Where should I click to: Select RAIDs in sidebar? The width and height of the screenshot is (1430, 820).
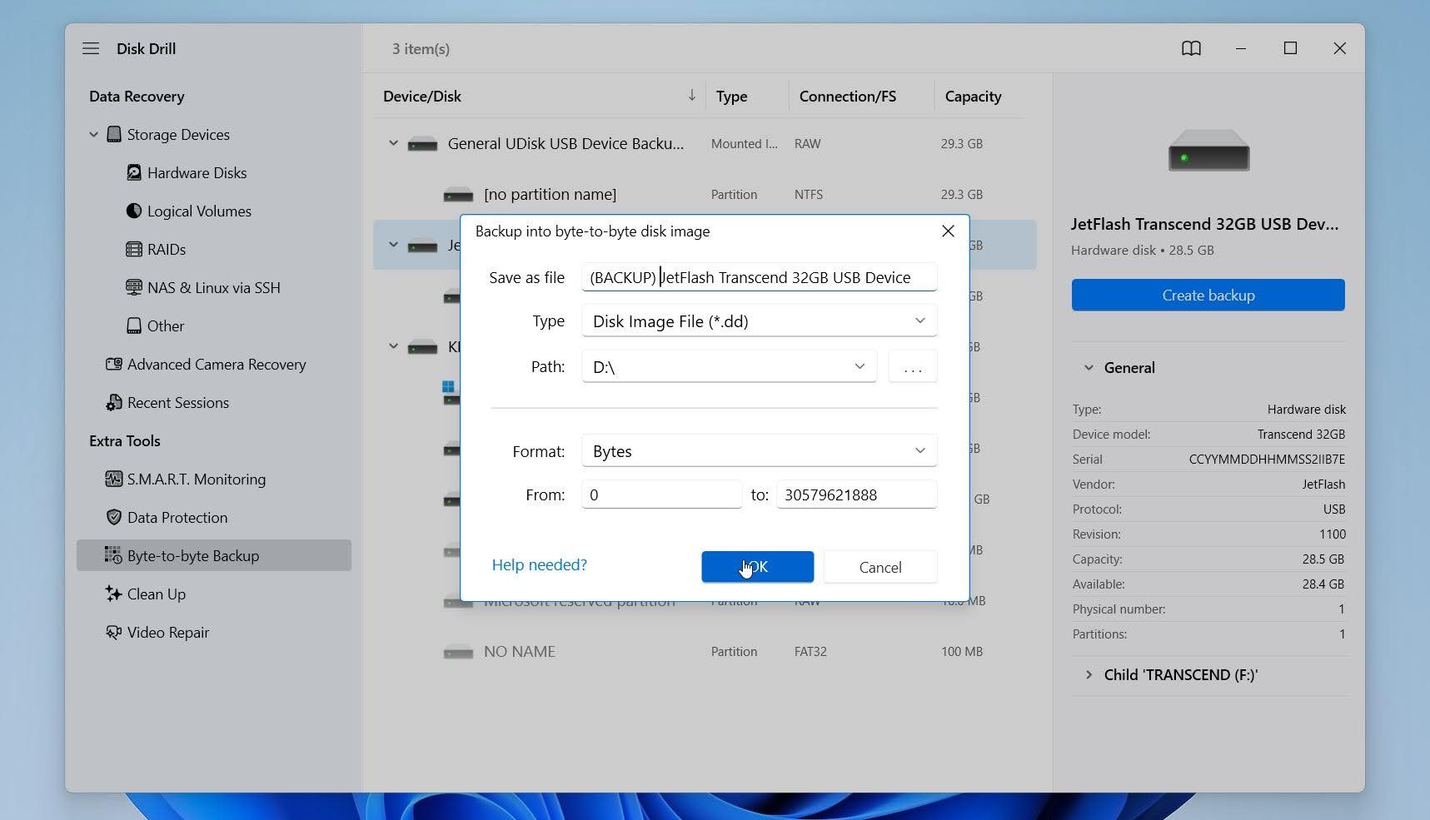[167, 250]
